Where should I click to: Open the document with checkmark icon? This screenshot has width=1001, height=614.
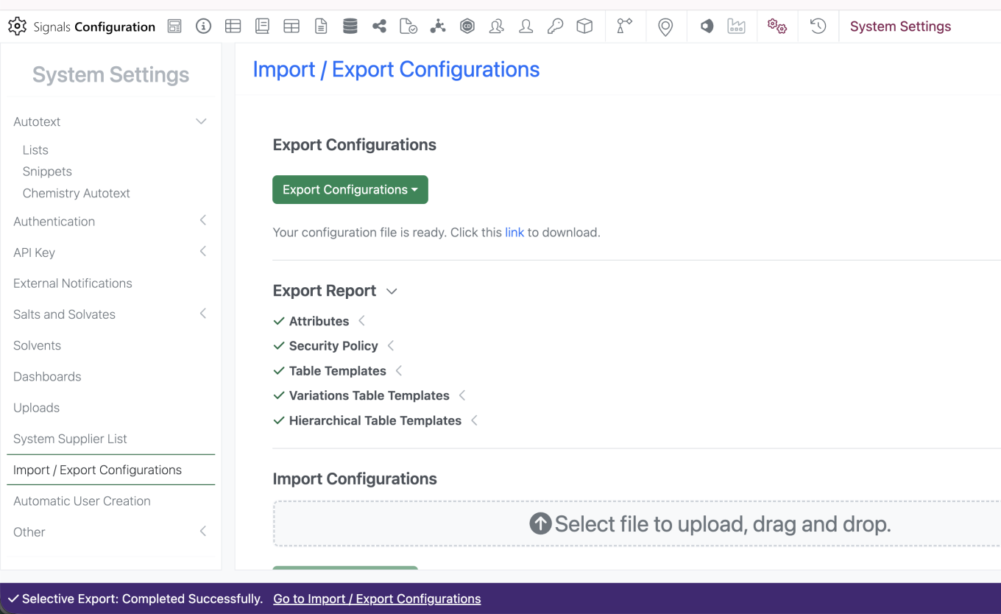tap(408, 27)
